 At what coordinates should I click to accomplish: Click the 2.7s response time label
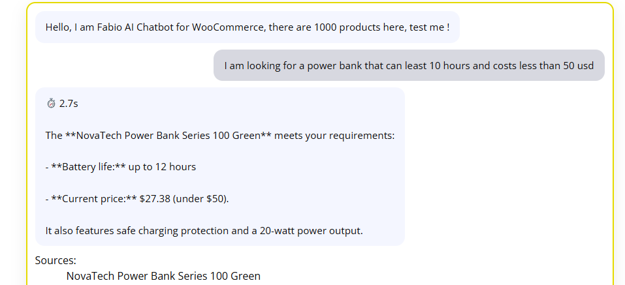(x=69, y=104)
